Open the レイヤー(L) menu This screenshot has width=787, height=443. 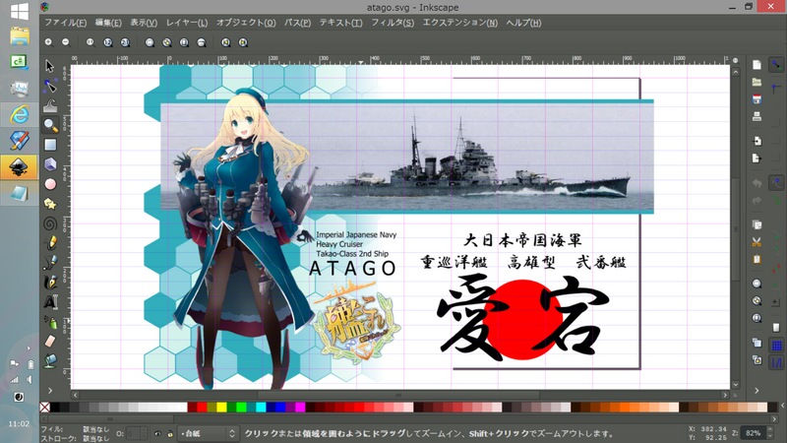pyautogui.click(x=187, y=23)
